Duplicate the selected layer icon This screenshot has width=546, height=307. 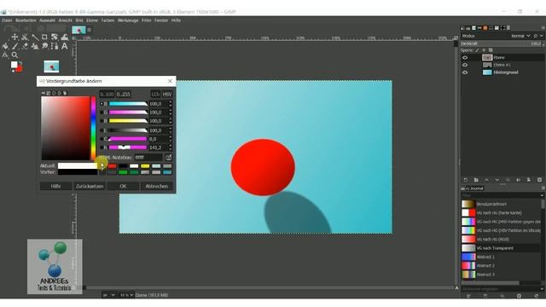point(508,180)
